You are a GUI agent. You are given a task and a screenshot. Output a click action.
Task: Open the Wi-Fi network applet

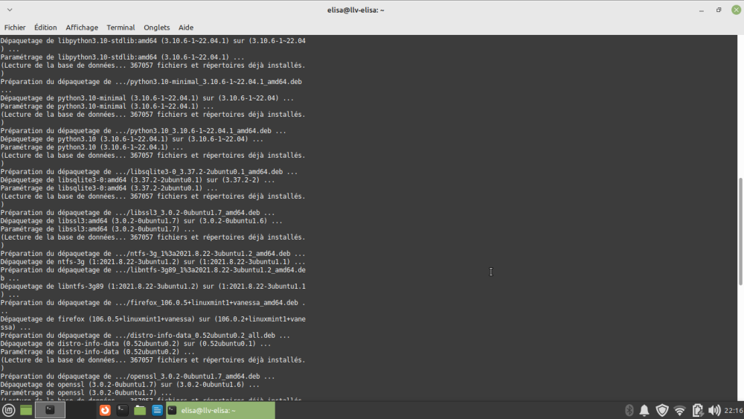point(679,411)
